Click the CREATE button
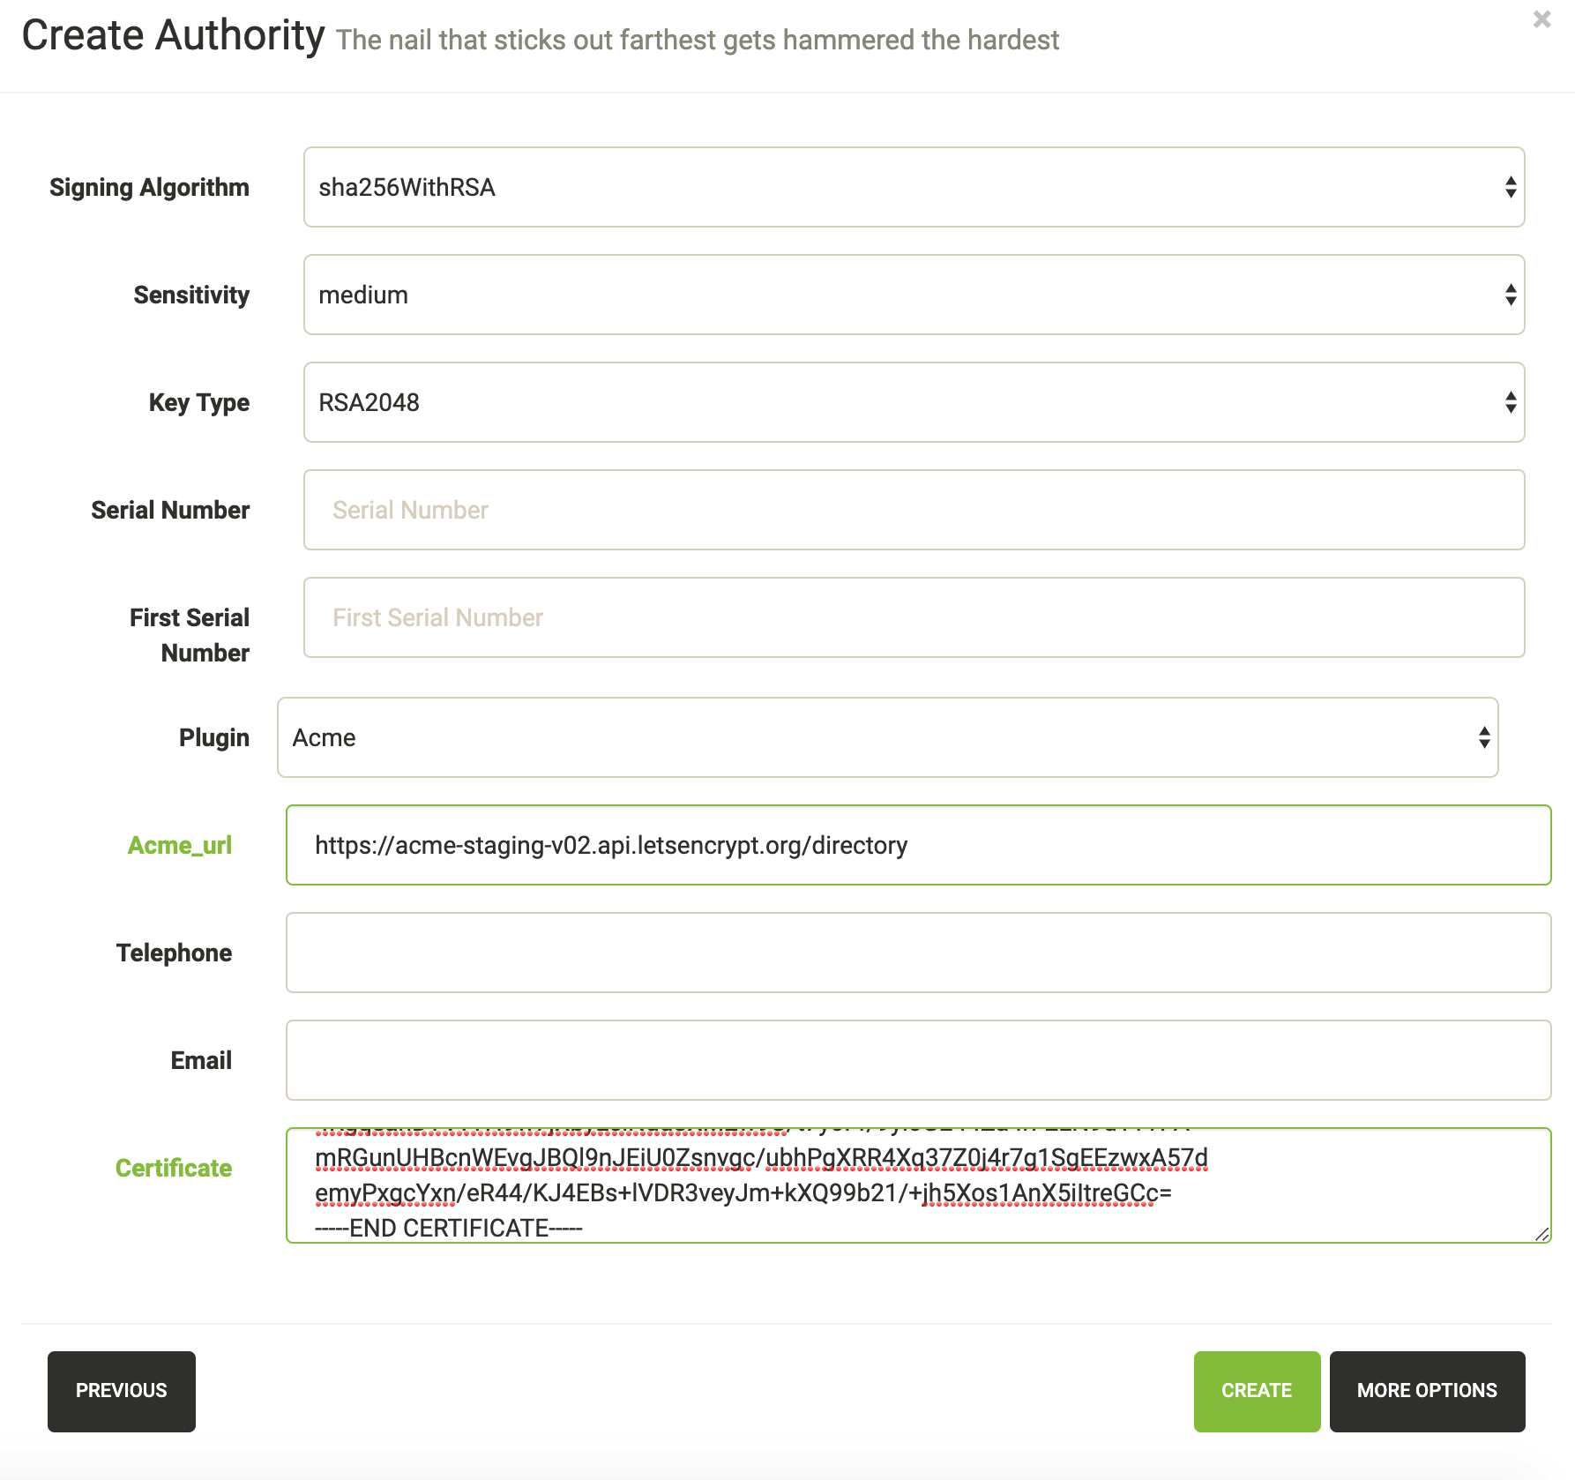Image resolution: width=1575 pixels, height=1480 pixels. coord(1256,1391)
